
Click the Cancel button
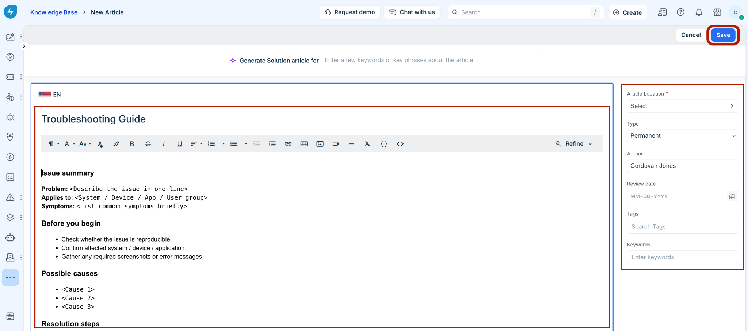point(691,35)
